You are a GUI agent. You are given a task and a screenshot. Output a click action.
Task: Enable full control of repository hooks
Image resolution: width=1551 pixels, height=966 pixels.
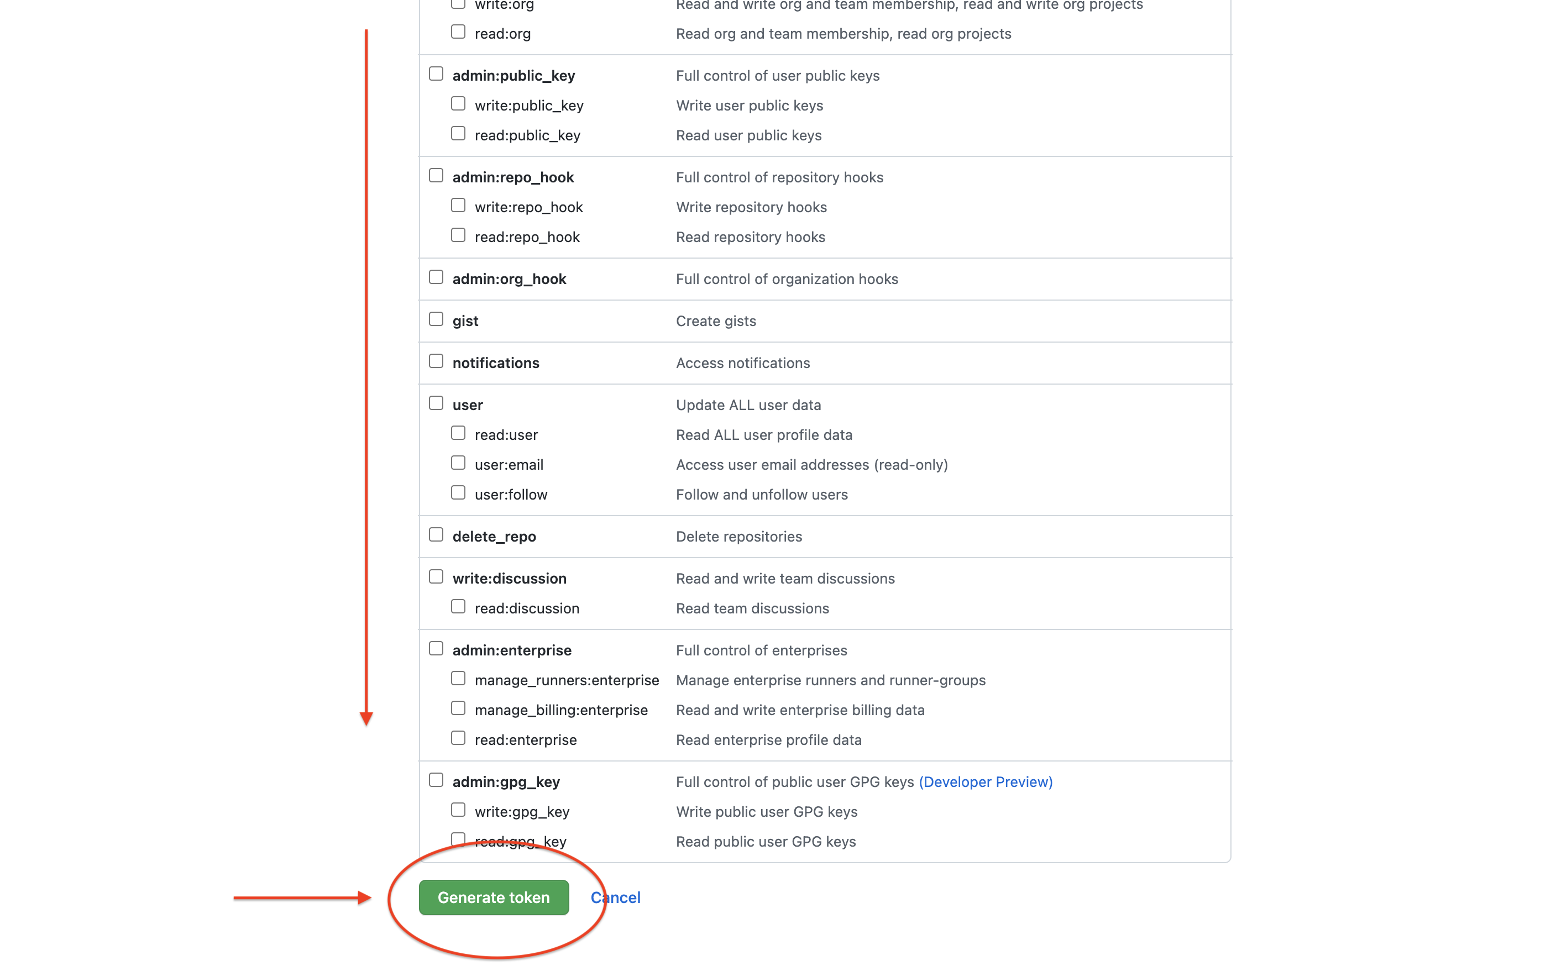(436, 175)
